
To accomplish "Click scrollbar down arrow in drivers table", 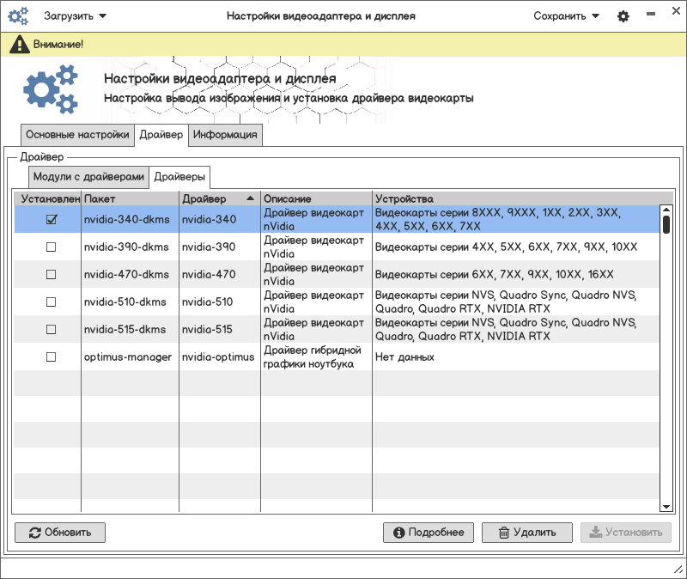I will point(666,507).
